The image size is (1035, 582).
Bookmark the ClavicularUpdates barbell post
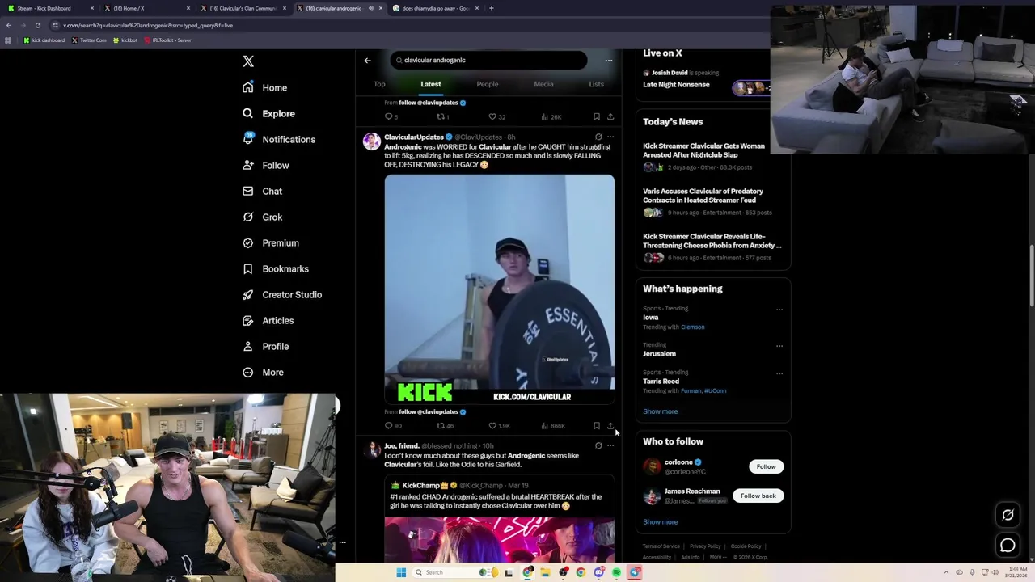597,426
